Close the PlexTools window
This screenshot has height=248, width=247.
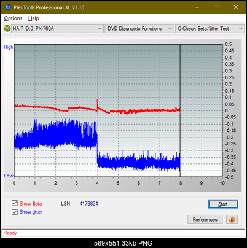pyautogui.click(x=236, y=7)
